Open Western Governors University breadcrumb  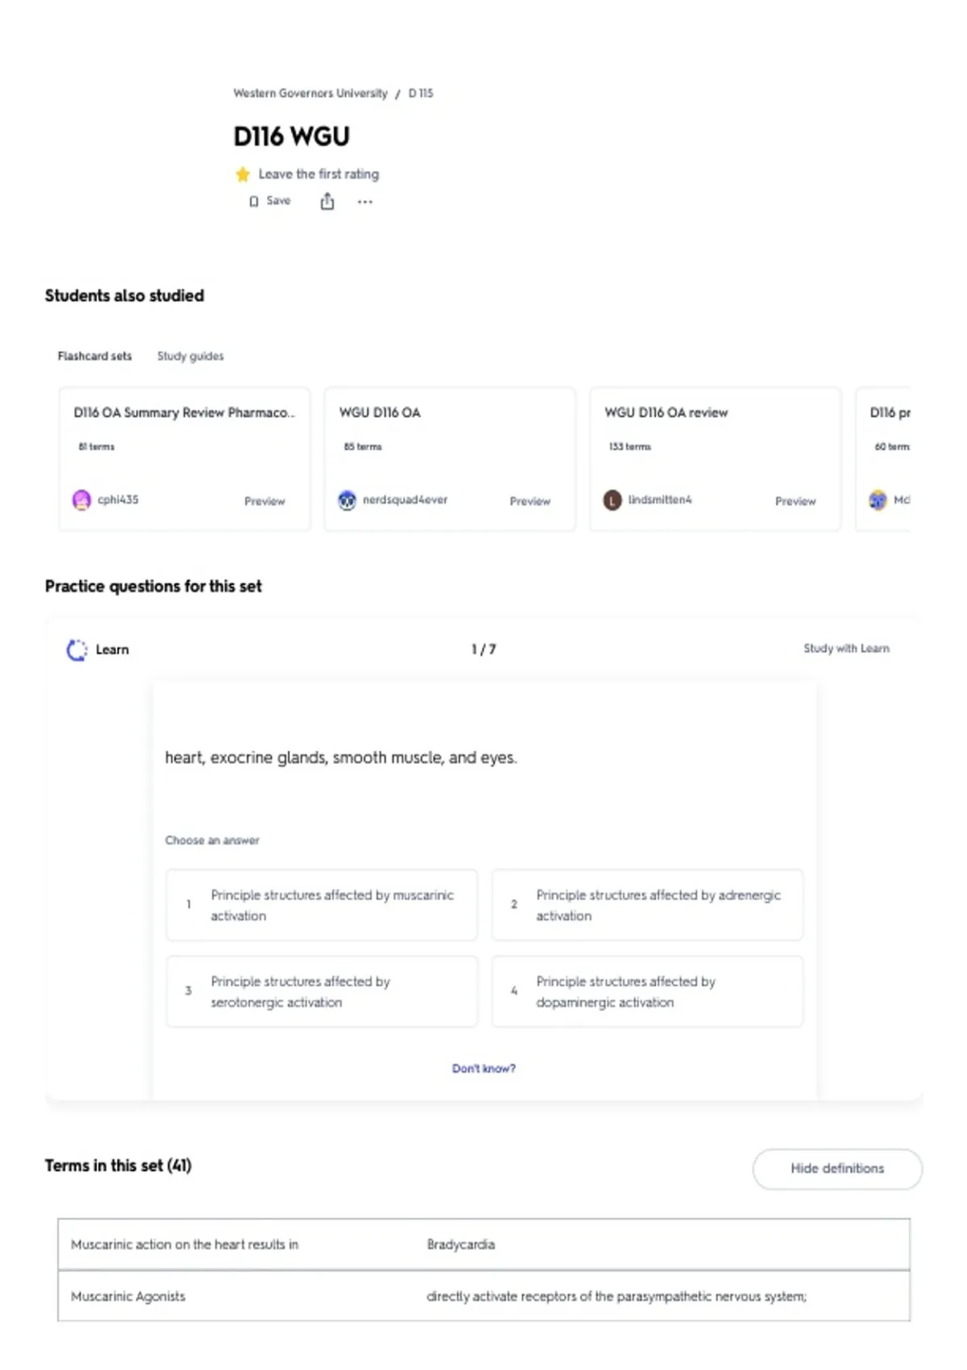tap(310, 93)
